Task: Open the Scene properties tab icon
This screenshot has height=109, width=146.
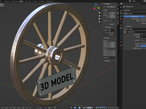Action: (x=121, y=19)
